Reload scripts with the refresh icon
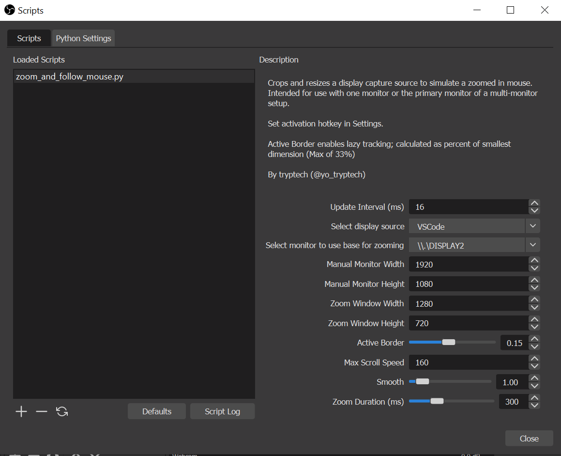 (62, 411)
